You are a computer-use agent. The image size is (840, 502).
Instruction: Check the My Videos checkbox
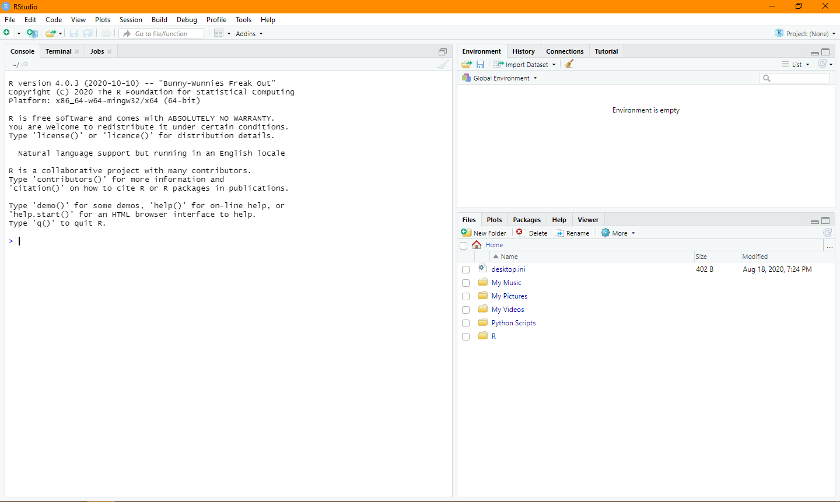tap(466, 310)
